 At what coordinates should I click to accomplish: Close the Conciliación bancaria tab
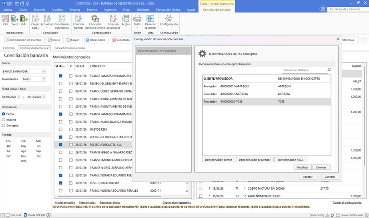click(x=48, y=48)
